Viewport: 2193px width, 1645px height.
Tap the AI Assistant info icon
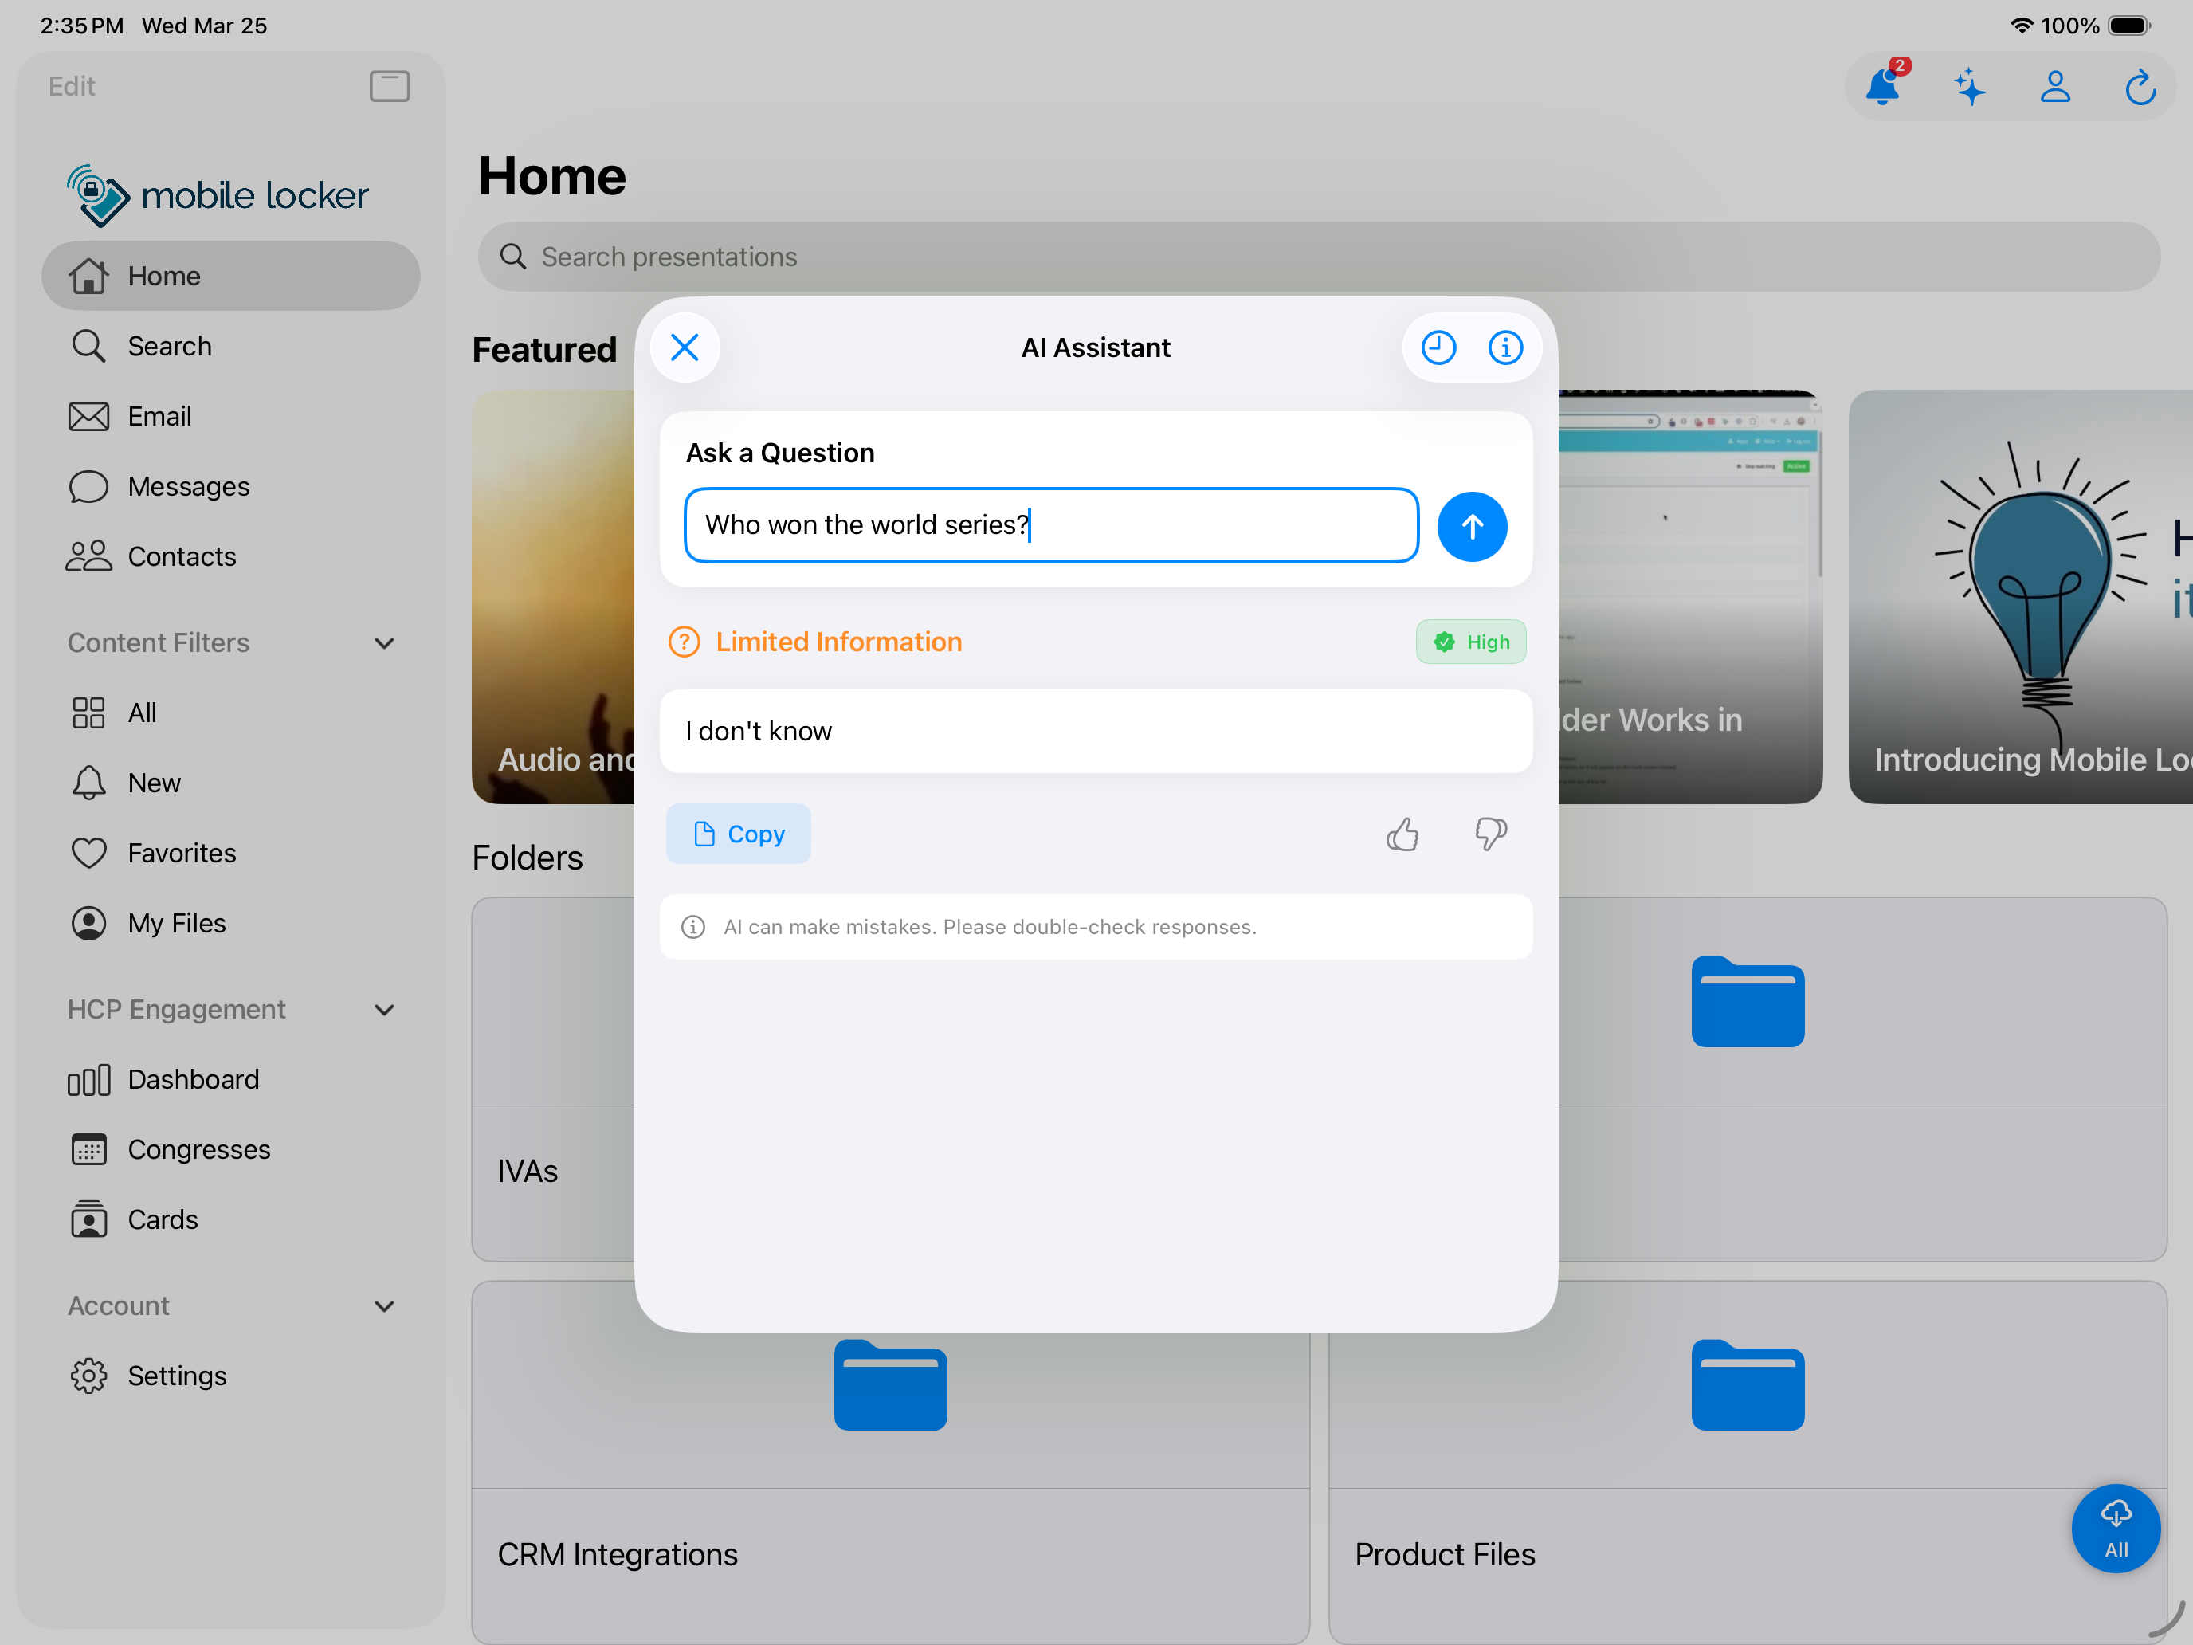[1505, 348]
